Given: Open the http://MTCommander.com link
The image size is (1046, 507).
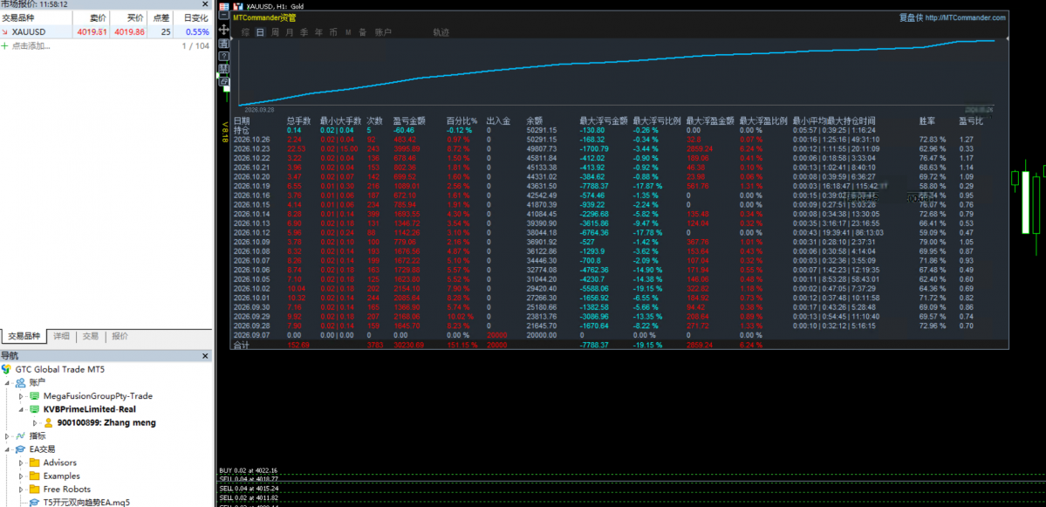Looking at the screenshot, I should [965, 18].
